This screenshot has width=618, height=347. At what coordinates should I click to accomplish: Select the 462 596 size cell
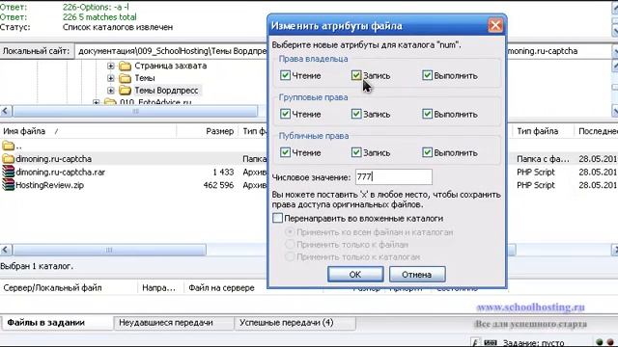pyautogui.click(x=218, y=185)
